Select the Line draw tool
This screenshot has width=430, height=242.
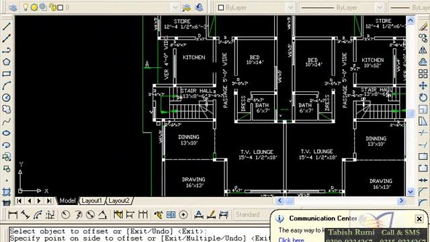(x=6, y=27)
